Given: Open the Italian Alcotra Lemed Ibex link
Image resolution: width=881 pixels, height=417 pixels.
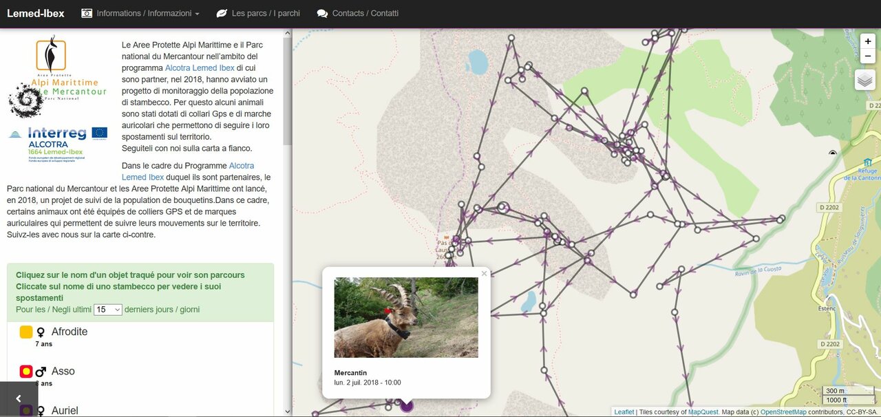Looking at the screenshot, I should point(200,68).
